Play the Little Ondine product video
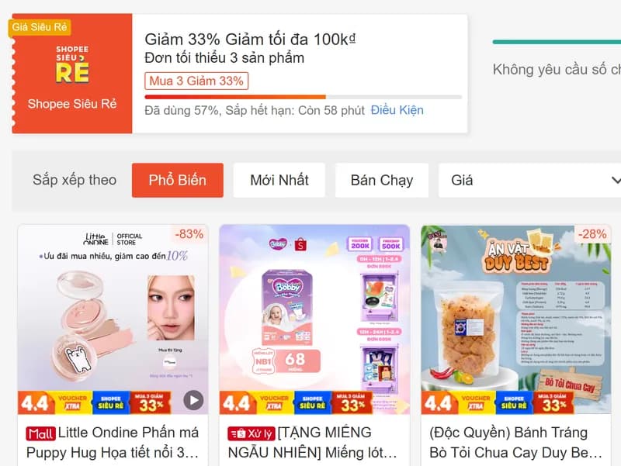Screen dimensions: 621x466 pyautogui.click(x=193, y=400)
